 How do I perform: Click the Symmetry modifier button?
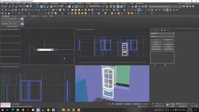tap(156, 44)
